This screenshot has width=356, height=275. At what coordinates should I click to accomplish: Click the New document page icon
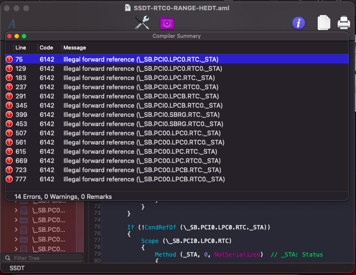324,23
